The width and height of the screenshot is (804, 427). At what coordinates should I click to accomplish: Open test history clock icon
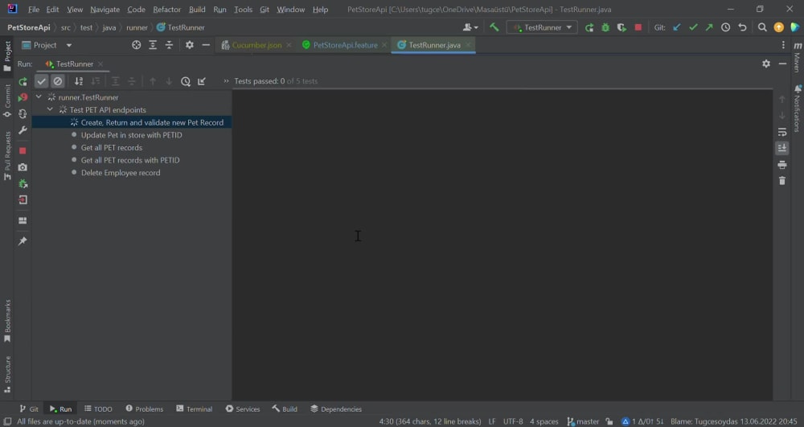[x=186, y=81]
